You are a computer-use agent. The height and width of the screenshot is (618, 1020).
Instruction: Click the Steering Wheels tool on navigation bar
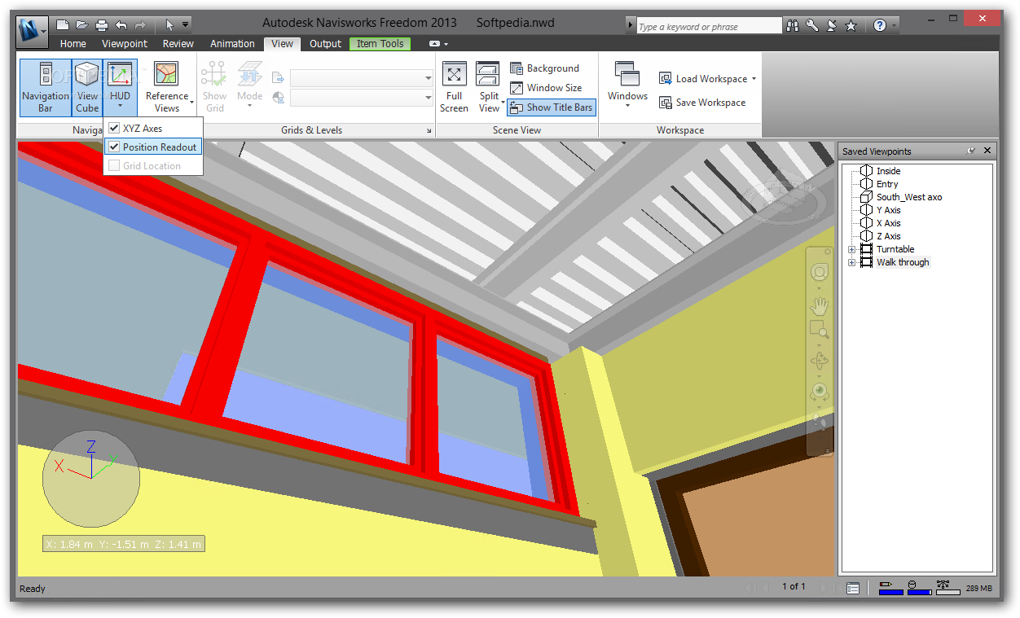tap(820, 272)
